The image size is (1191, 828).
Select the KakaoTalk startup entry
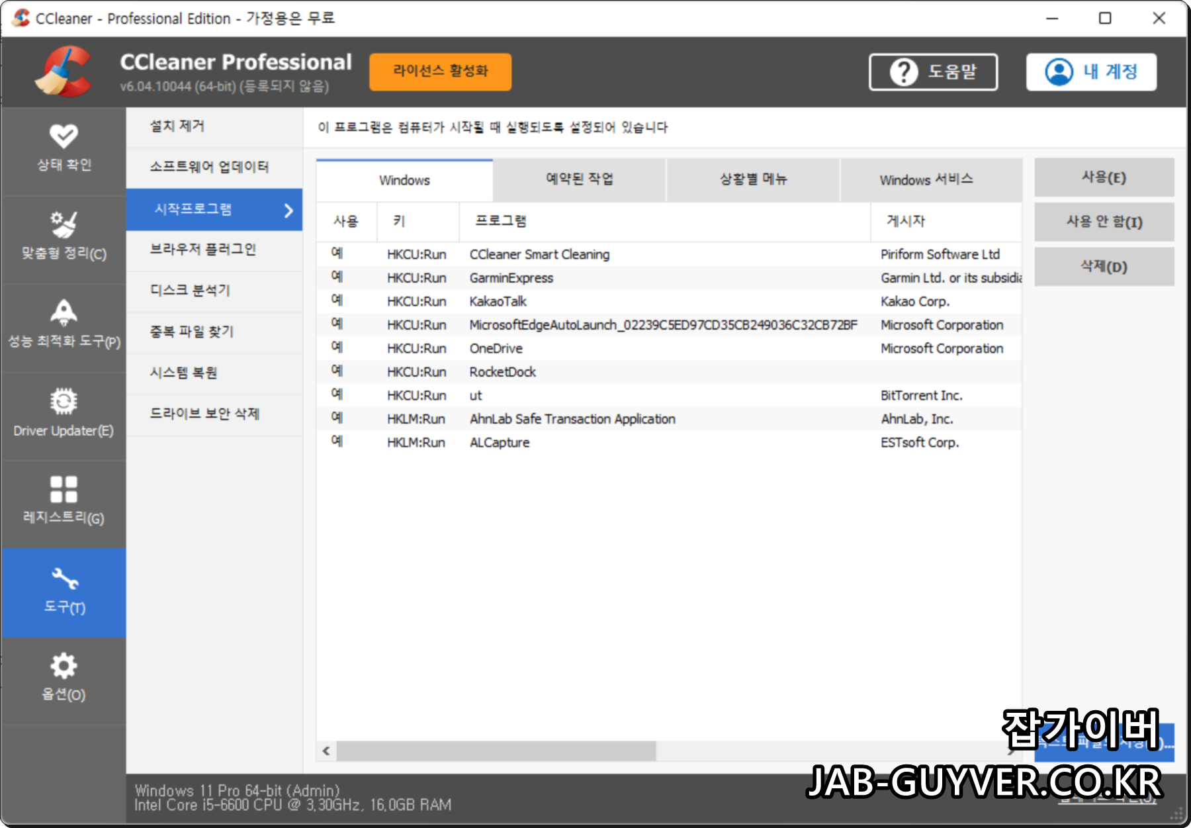(669, 301)
